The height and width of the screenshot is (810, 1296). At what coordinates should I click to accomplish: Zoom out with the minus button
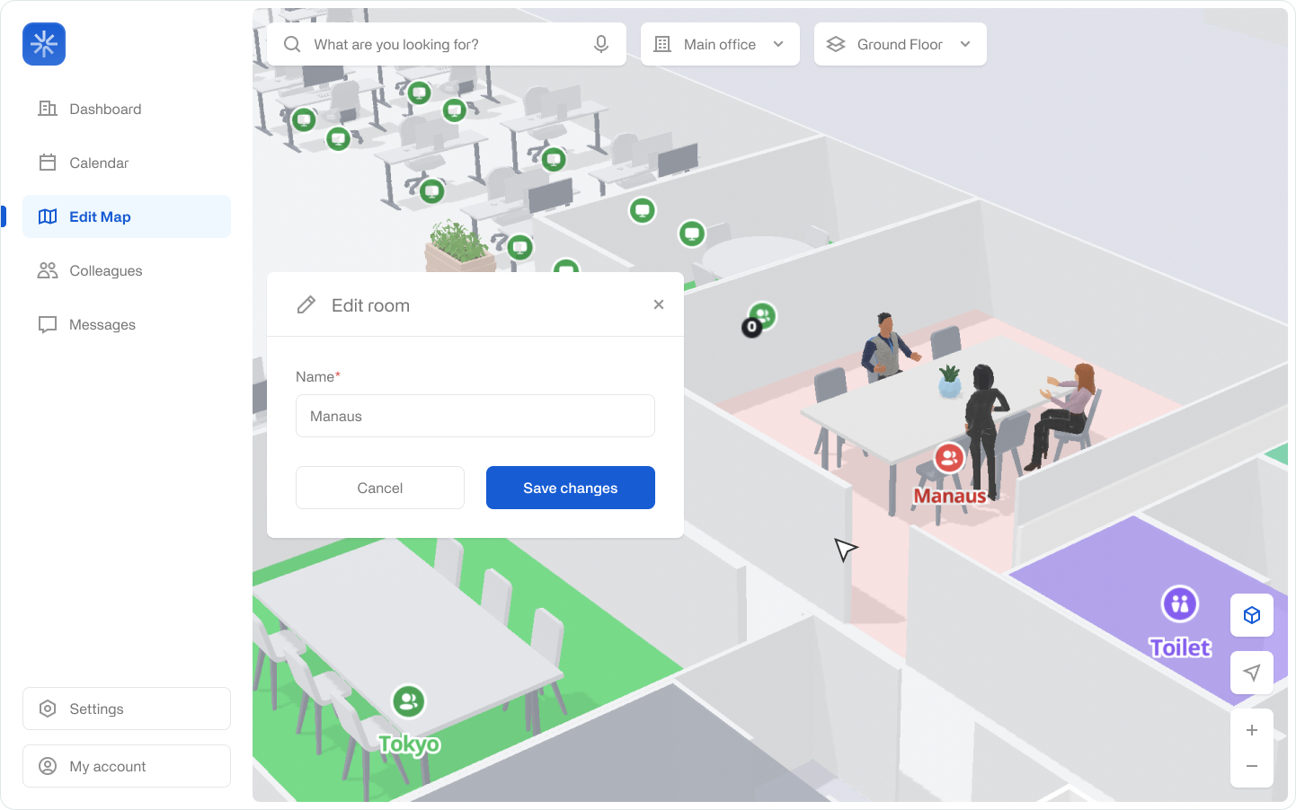point(1251,766)
